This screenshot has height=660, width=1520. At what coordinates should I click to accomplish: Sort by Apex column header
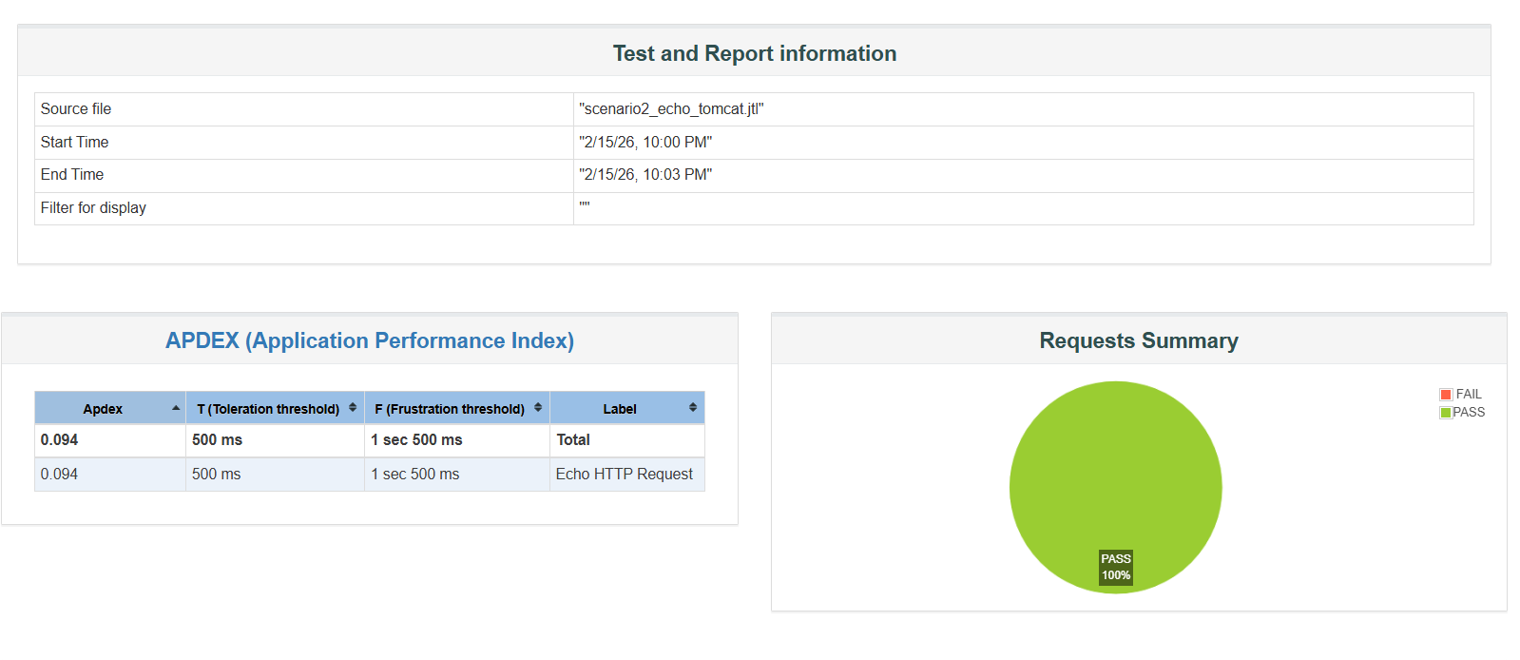point(110,408)
